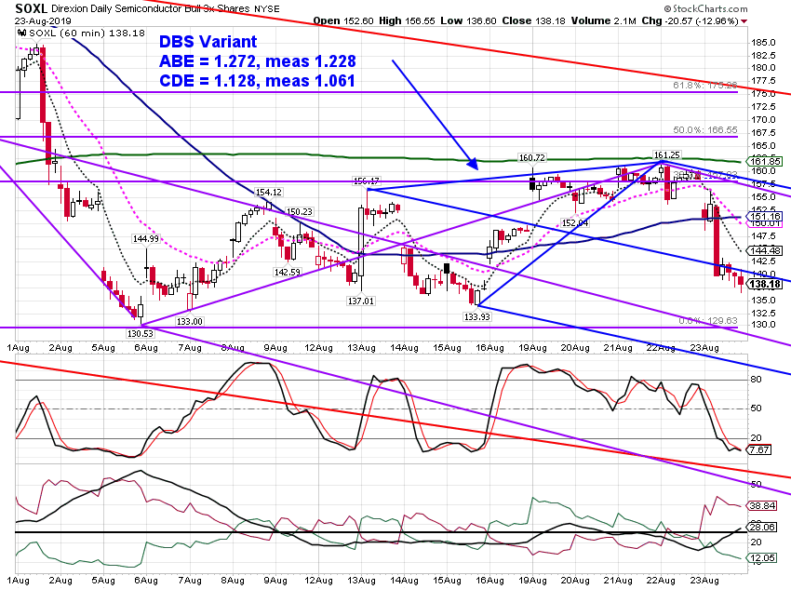Click the Volume 2.1M reading
The image size is (791, 589).
pos(604,20)
